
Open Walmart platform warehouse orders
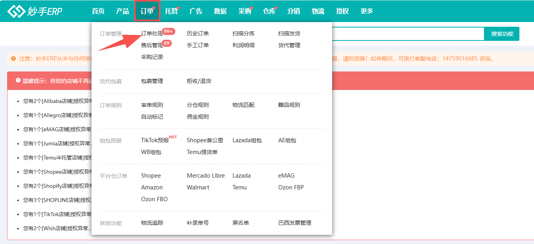(x=198, y=188)
